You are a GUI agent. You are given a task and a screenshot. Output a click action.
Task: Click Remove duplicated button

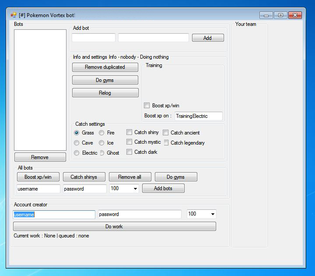pyautogui.click(x=105, y=67)
